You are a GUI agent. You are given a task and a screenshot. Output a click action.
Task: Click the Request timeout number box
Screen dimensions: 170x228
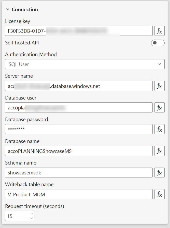pyautogui.click(x=17, y=216)
